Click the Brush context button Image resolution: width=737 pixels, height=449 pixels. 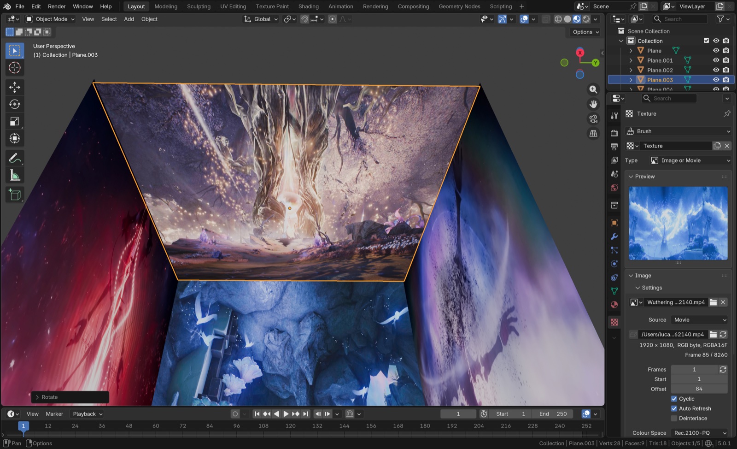(679, 131)
